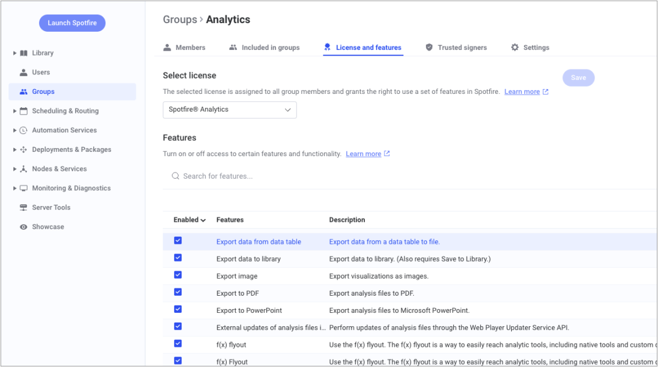Click the Features column header

coord(230,220)
